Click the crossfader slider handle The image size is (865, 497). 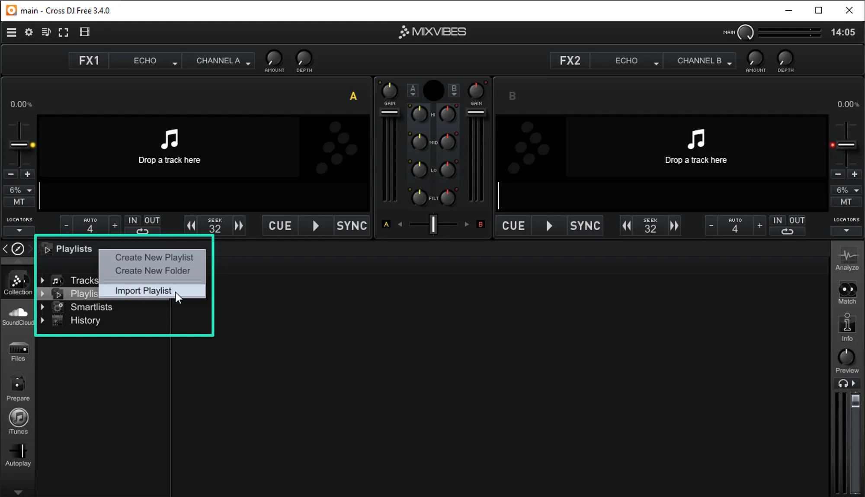(433, 224)
